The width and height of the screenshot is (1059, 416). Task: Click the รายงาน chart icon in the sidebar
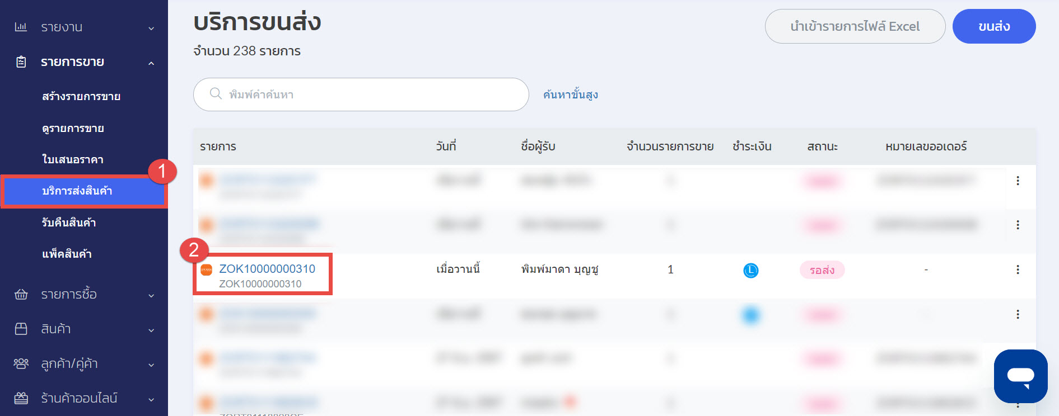(x=21, y=27)
